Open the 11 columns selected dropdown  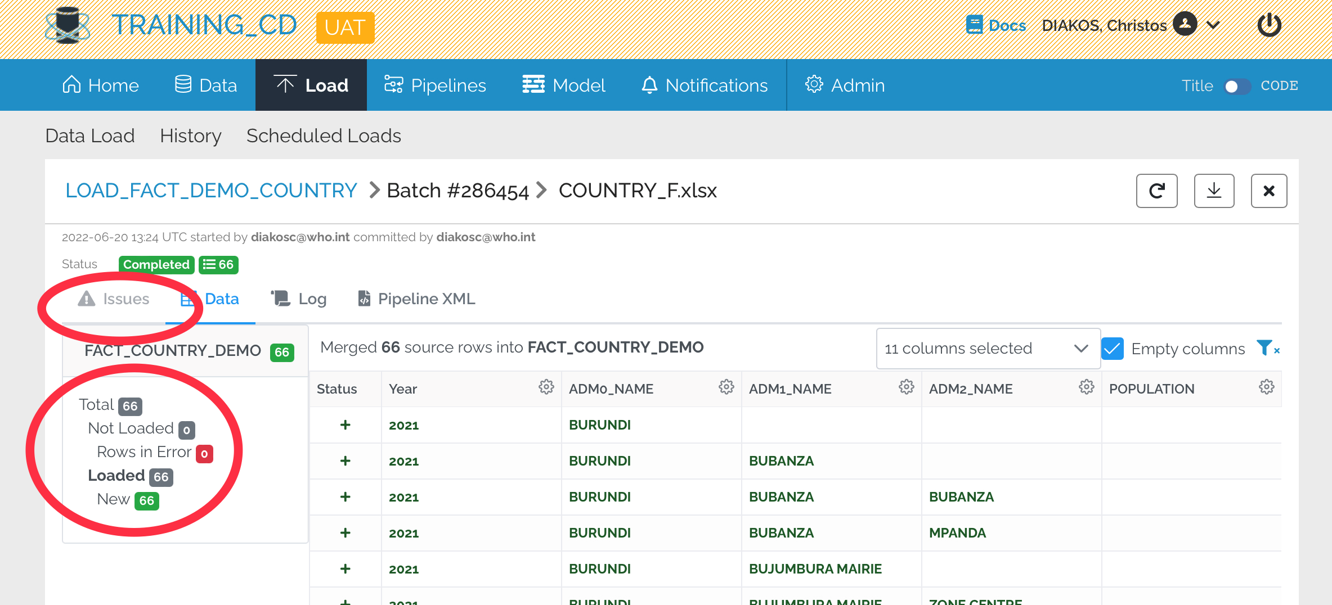[x=988, y=349]
